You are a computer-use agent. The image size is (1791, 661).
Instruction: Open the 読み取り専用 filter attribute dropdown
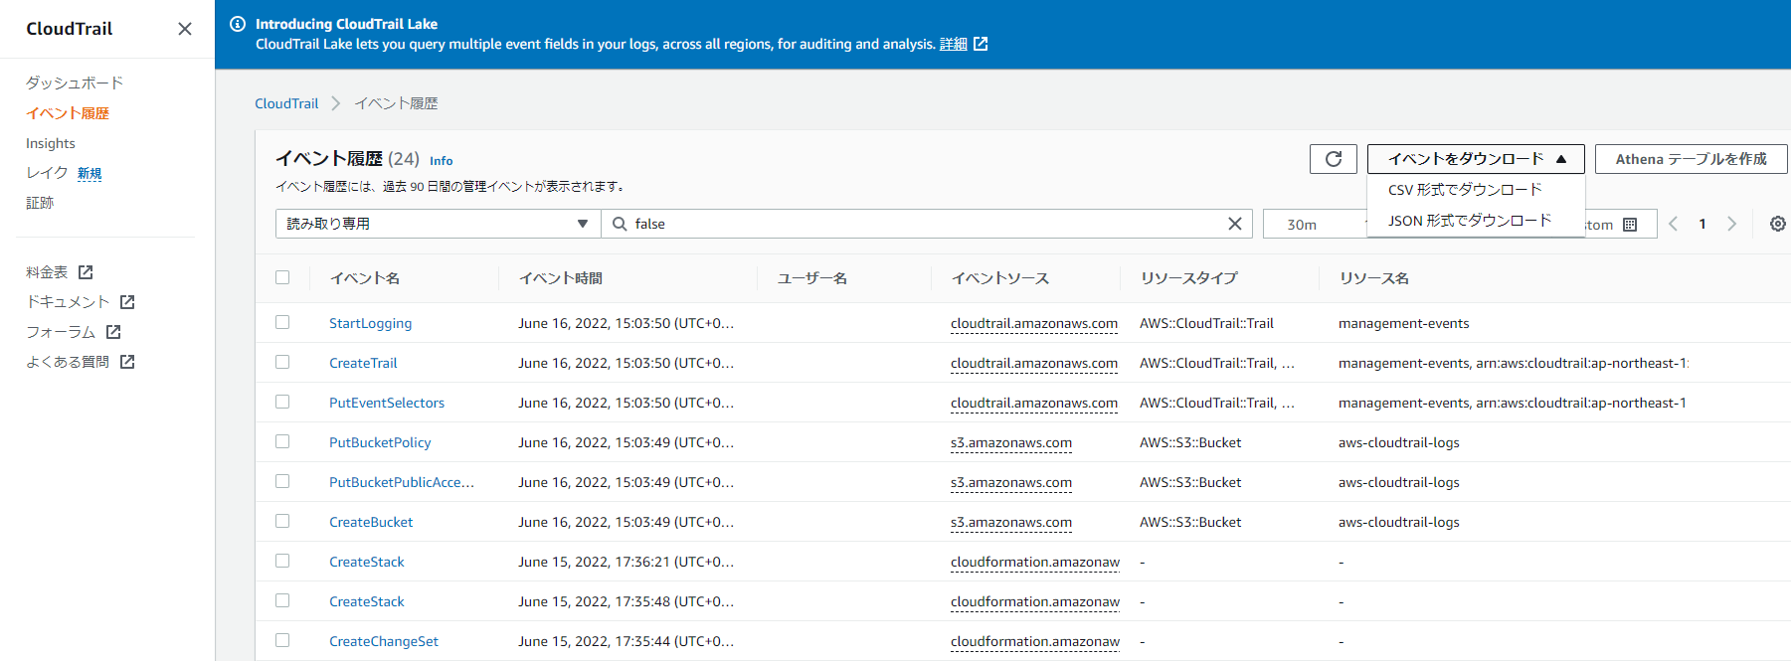click(x=438, y=224)
